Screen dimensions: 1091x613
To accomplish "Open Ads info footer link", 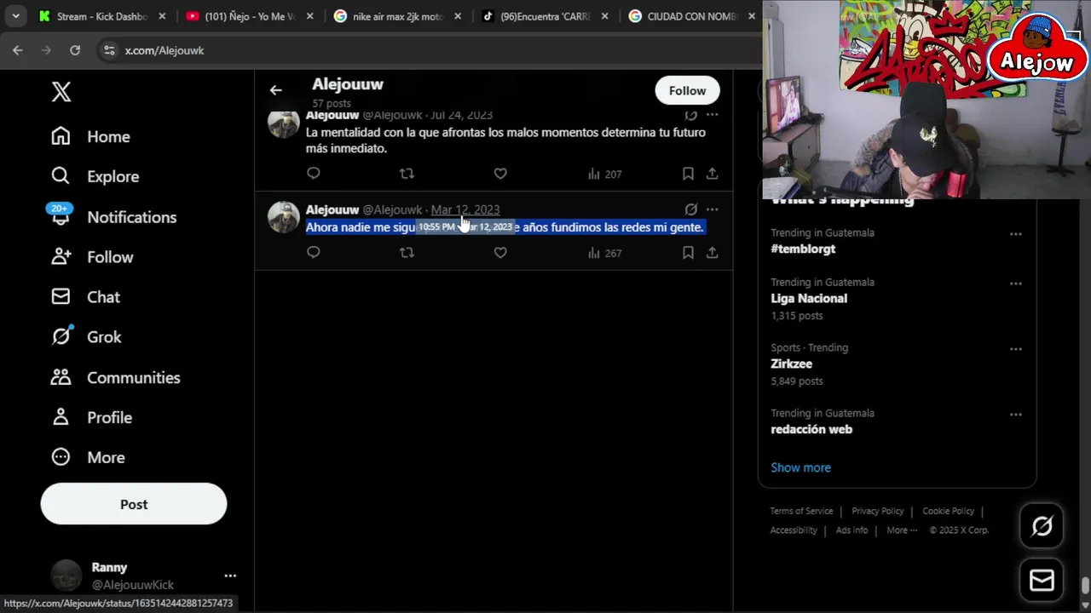I will (851, 530).
